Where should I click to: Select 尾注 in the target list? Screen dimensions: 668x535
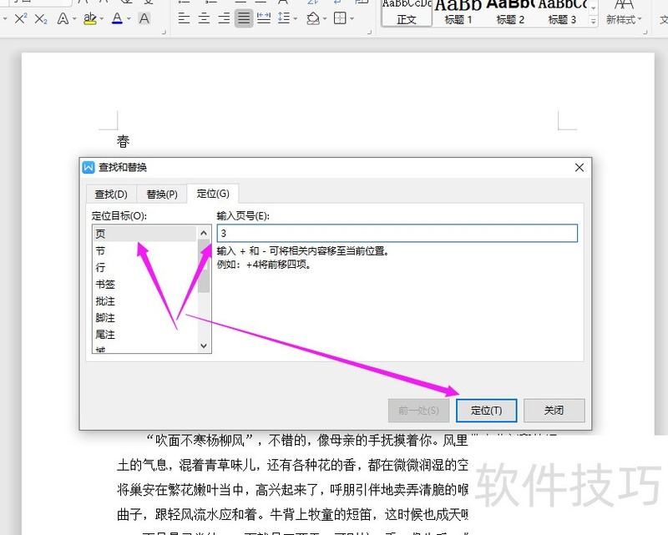coord(144,335)
